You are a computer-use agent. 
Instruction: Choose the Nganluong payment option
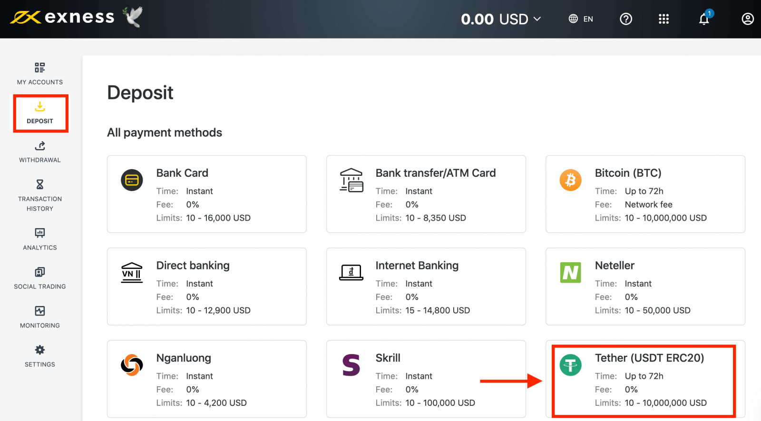[206, 379]
